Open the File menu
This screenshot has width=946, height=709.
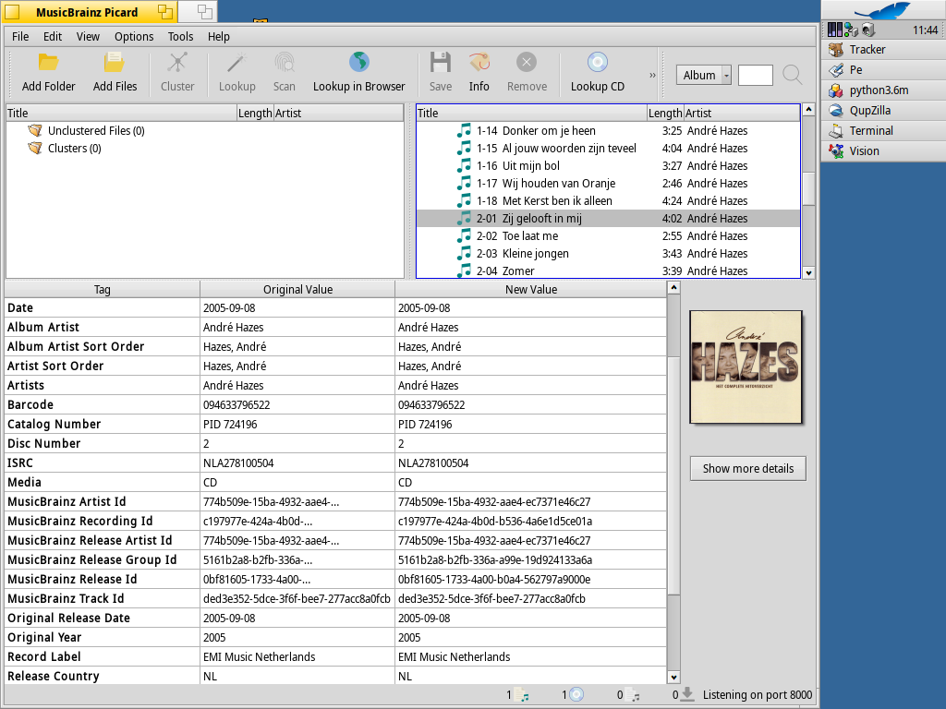[20, 36]
